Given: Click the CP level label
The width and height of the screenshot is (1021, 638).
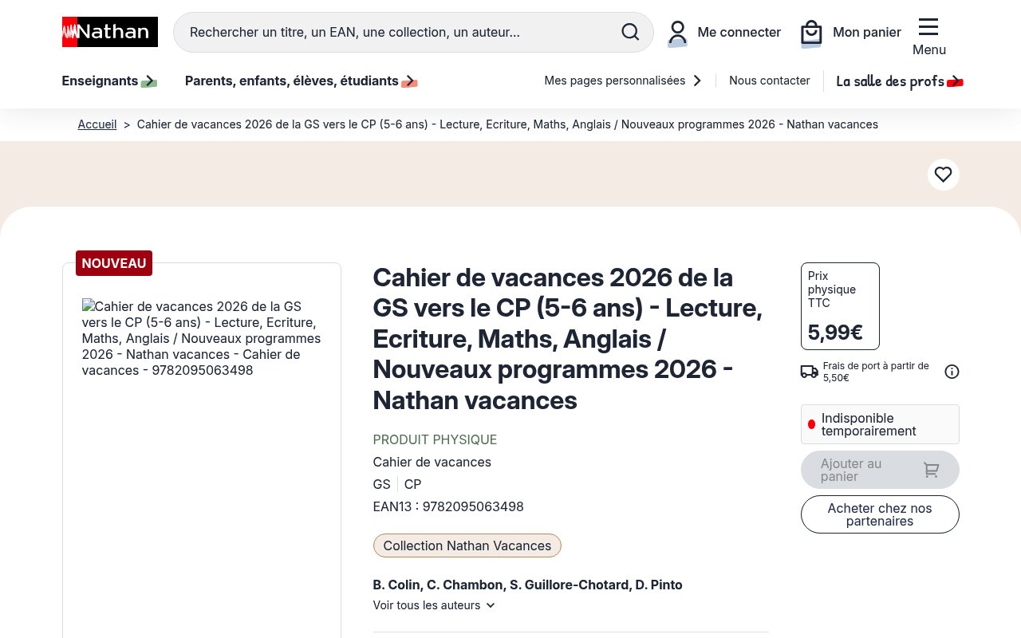Looking at the screenshot, I should [x=412, y=484].
